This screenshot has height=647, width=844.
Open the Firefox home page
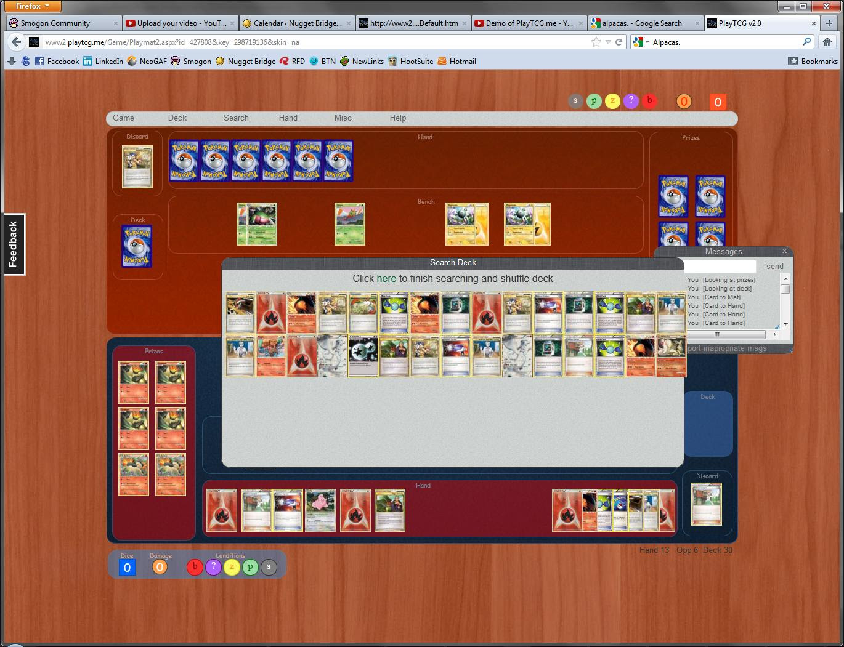pos(827,42)
